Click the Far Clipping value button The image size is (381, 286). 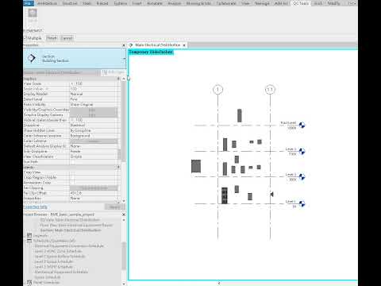(94, 187)
